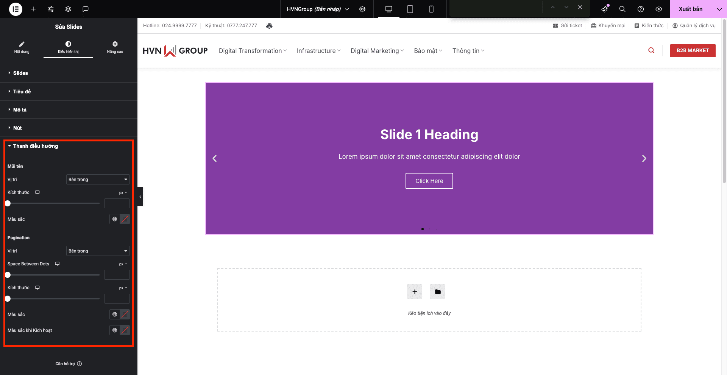The image size is (727, 375).
Task: Open the notes comment icon
Action: (86, 9)
